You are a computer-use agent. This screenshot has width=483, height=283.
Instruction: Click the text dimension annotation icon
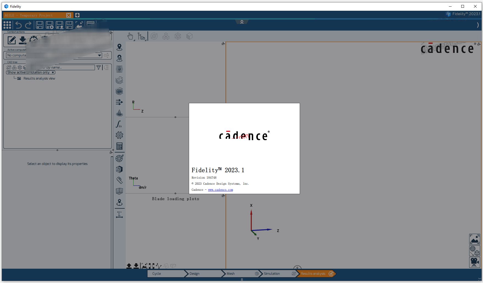119,215
